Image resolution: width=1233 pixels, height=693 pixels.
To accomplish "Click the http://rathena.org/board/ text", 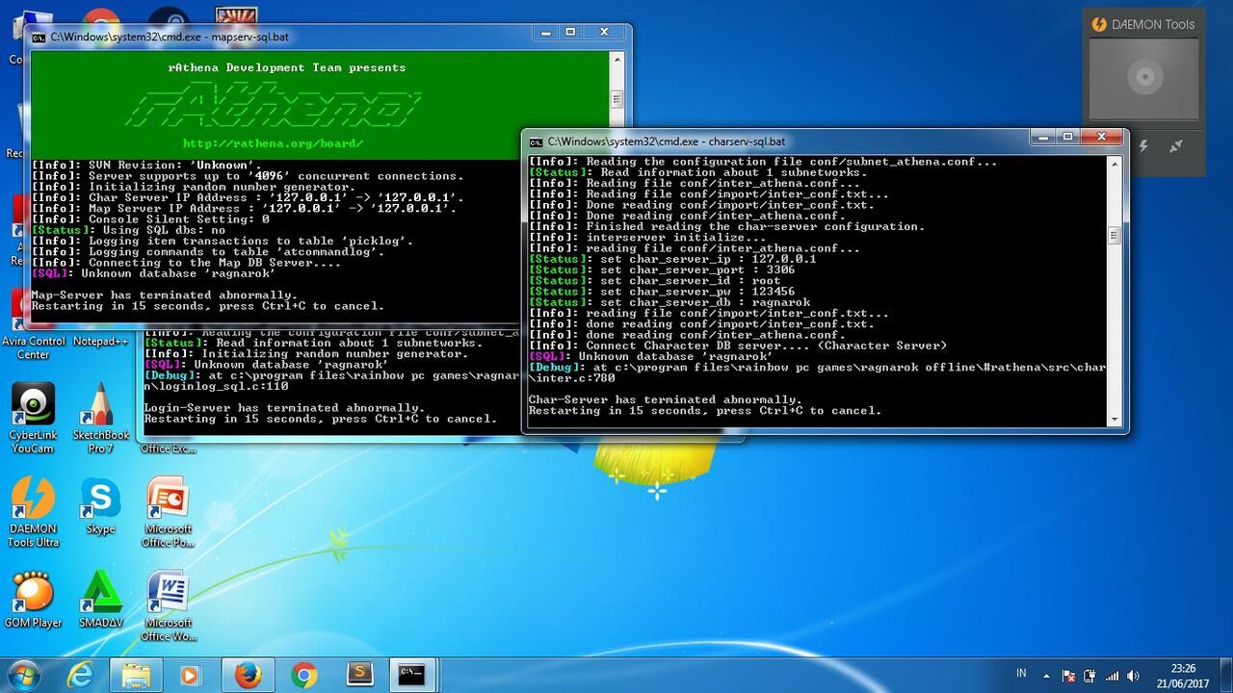I will pyautogui.click(x=273, y=143).
